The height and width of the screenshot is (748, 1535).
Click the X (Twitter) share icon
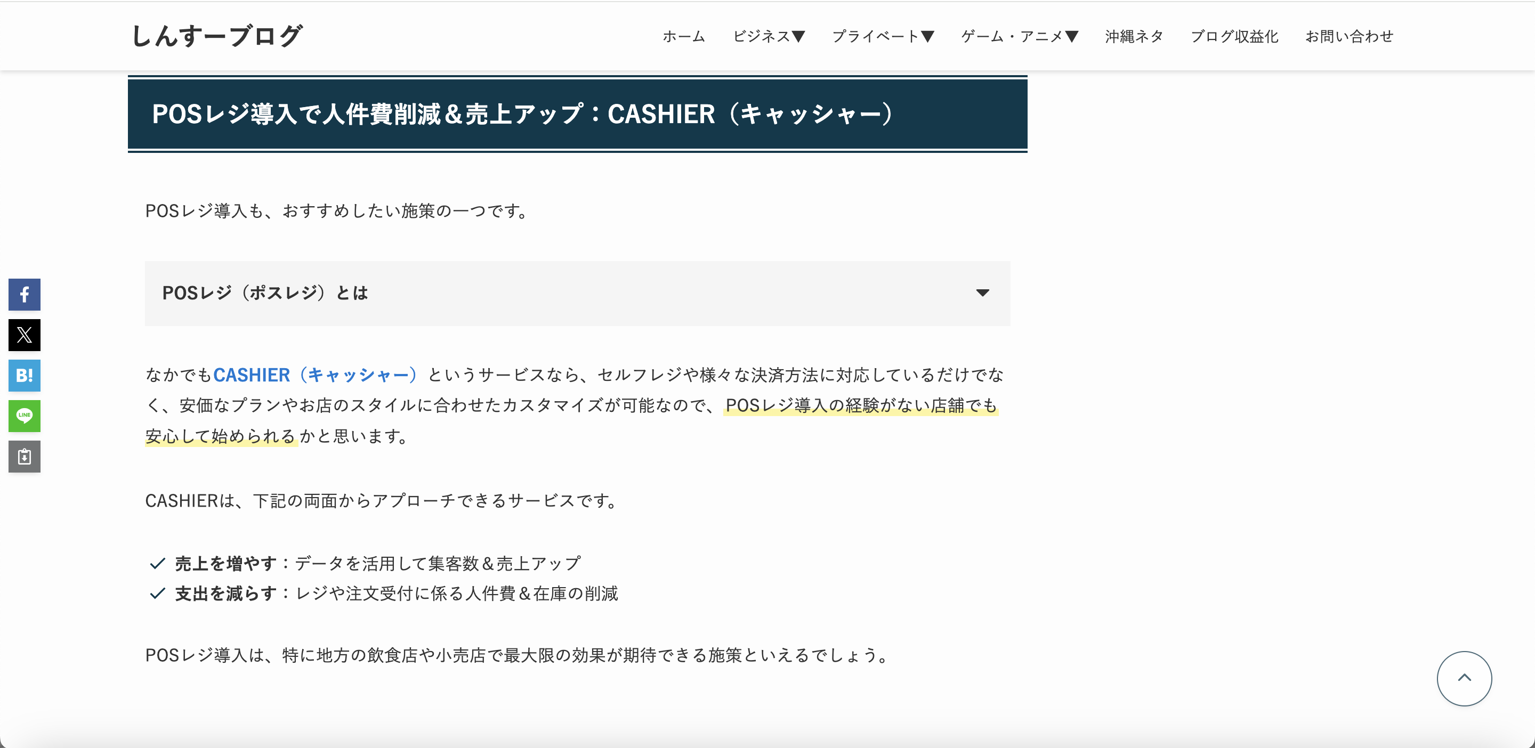(26, 335)
